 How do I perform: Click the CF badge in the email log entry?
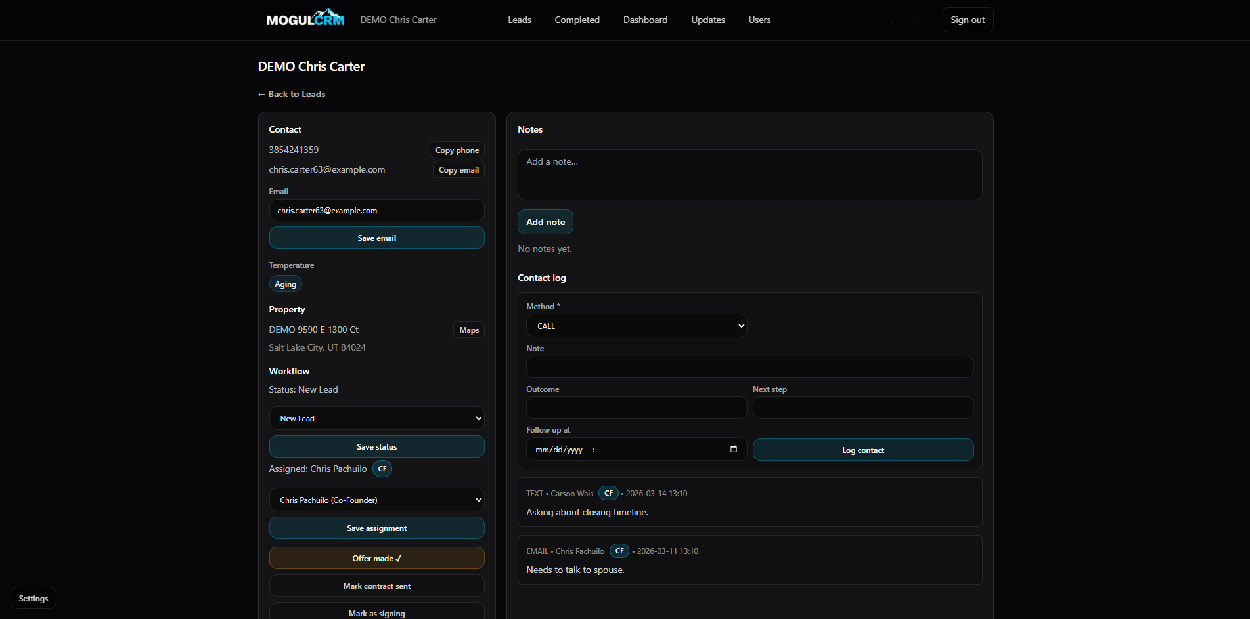(x=618, y=551)
